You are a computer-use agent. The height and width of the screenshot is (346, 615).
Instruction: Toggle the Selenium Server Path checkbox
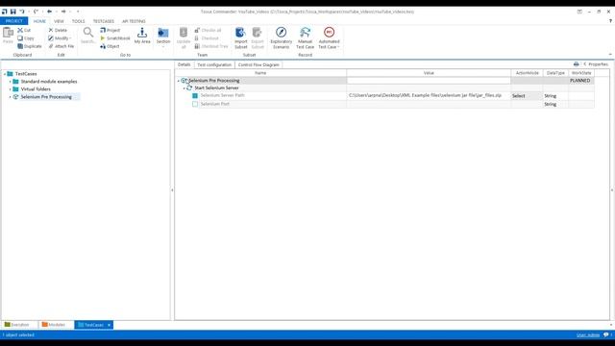[195, 96]
